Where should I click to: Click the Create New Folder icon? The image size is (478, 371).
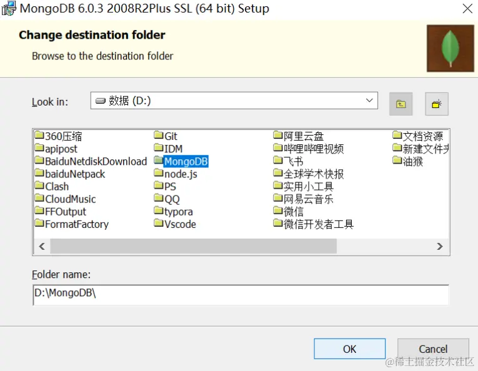[x=437, y=104]
